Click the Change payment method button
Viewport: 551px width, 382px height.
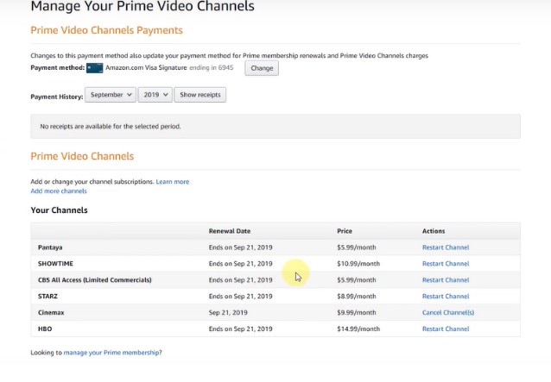tap(262, 68)
